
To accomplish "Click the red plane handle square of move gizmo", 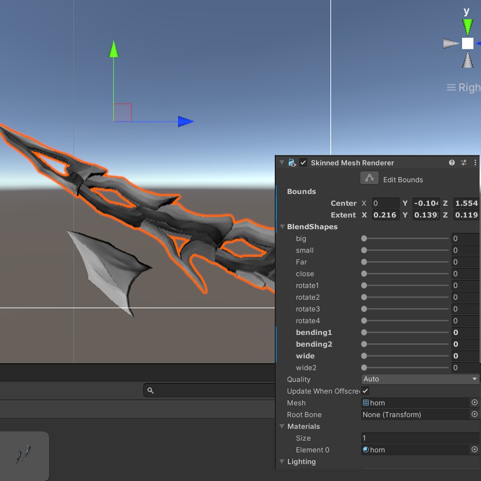I will [x=123, y=112].
